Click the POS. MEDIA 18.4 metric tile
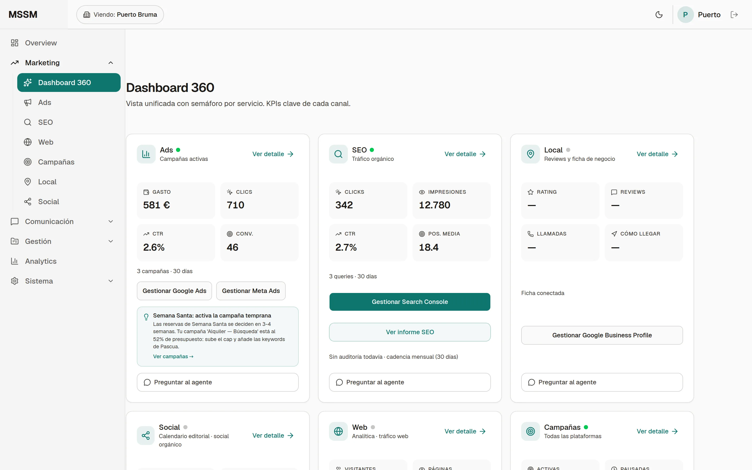The width and height of the screenshot is (752, 470). (x=451, y=243)
